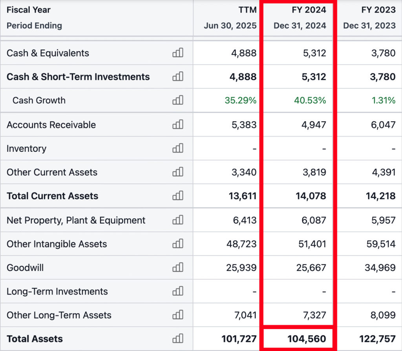Click the Goodwill row chart icon

click(x=178, y=268)
